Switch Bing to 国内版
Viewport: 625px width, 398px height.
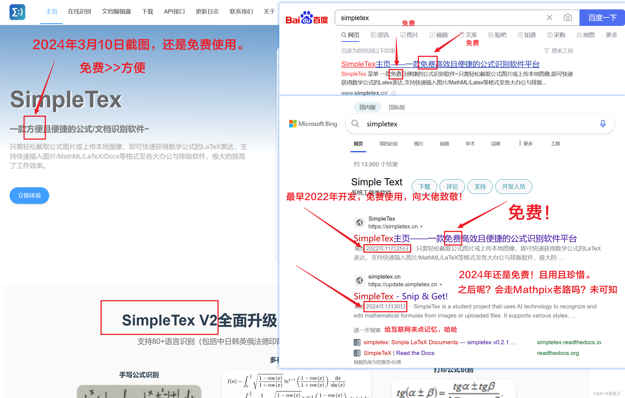[368, 107]
